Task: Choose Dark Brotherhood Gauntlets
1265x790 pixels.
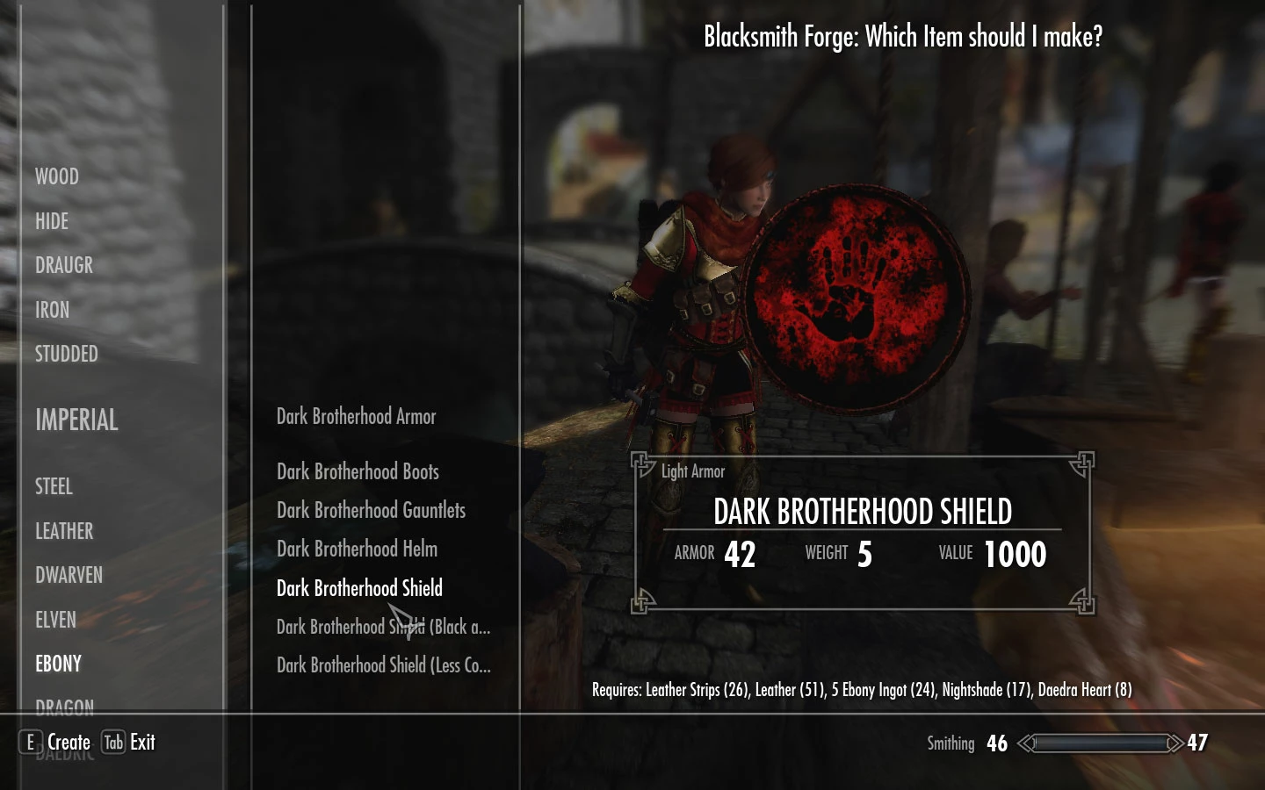Action: (371, 510)
